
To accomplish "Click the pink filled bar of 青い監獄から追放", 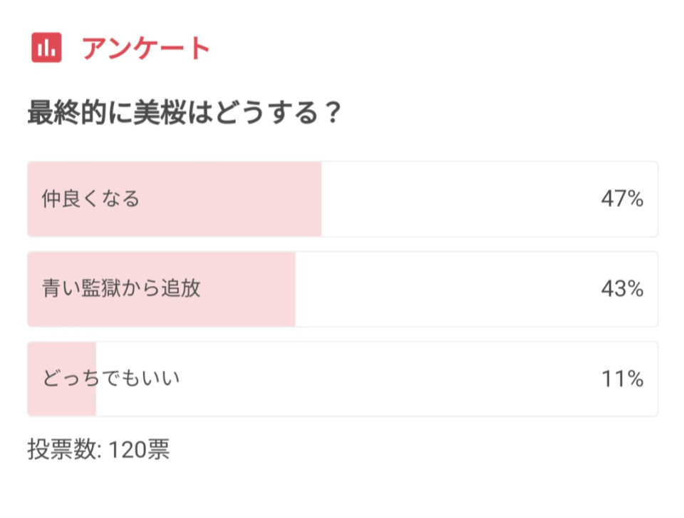I will pos(162,289).
